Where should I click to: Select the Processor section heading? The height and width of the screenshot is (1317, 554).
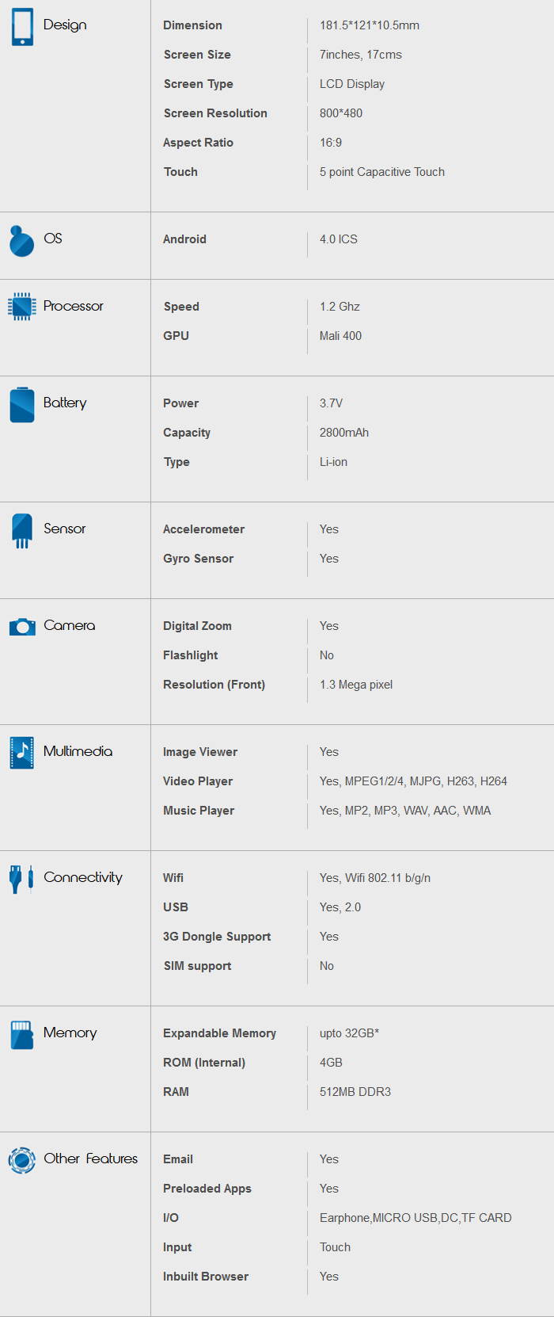(x=73, y=306)
